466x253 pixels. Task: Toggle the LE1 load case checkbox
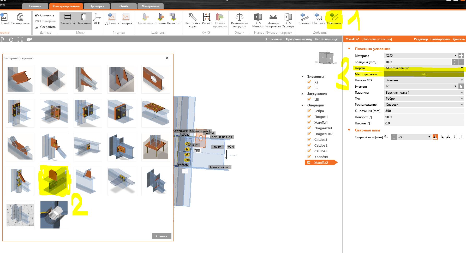309,99
